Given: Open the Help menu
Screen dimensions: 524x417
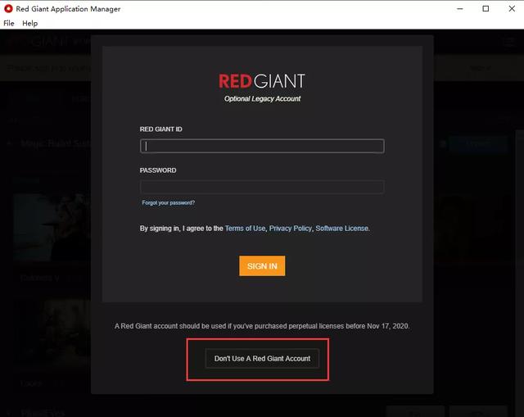Looking at the screenshot, I should [x=29, y=24].
